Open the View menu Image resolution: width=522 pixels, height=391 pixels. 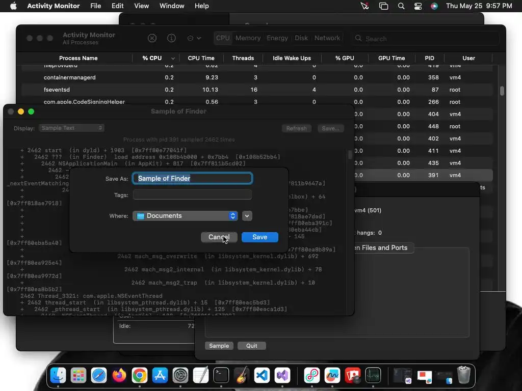point(142,6)
